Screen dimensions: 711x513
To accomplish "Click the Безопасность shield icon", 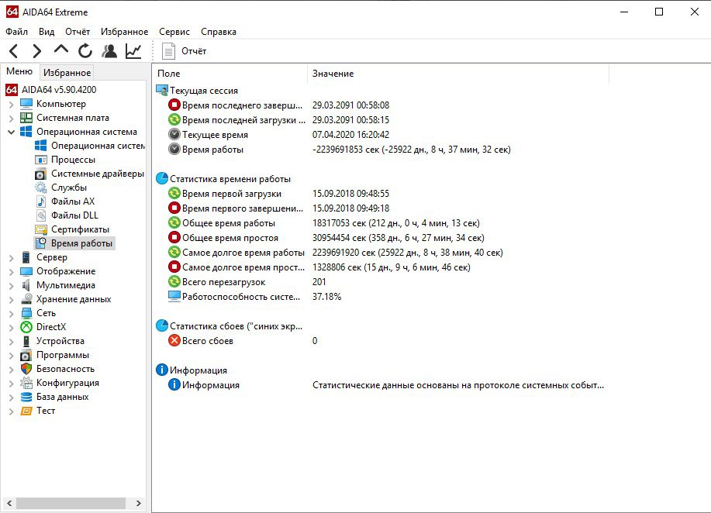I will (26, 369).
